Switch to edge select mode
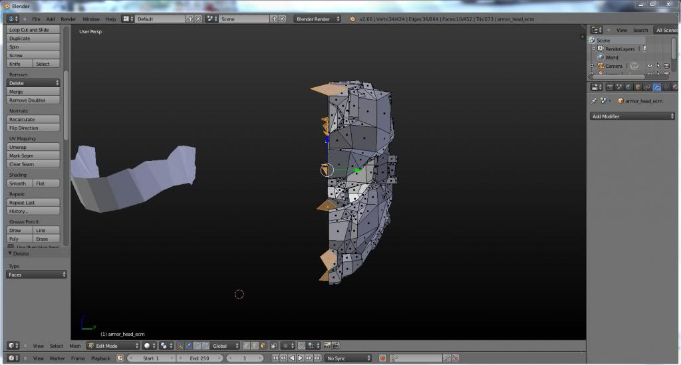Viewport: 681px width, 365px height. click(255, 346)
